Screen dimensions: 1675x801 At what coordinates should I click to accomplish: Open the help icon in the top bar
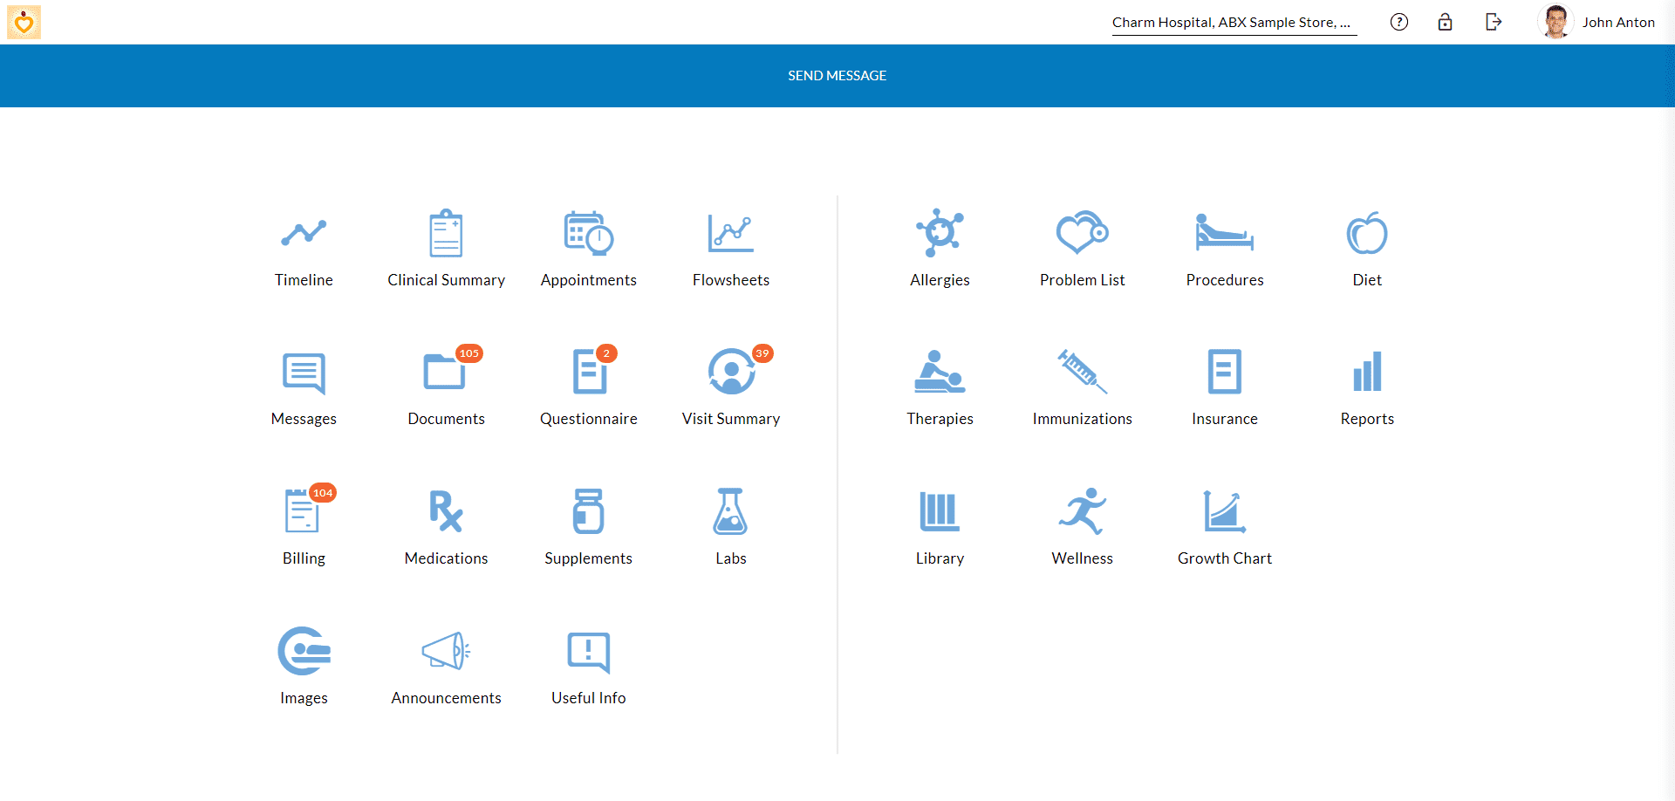[x=1399, y=22]
